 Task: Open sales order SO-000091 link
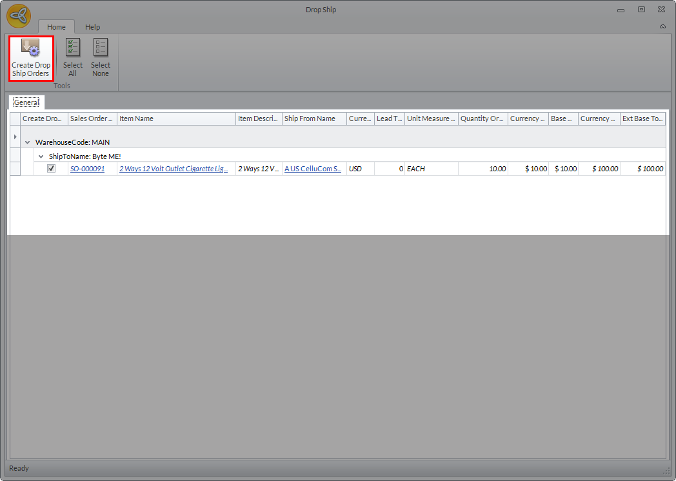point(87,169)
